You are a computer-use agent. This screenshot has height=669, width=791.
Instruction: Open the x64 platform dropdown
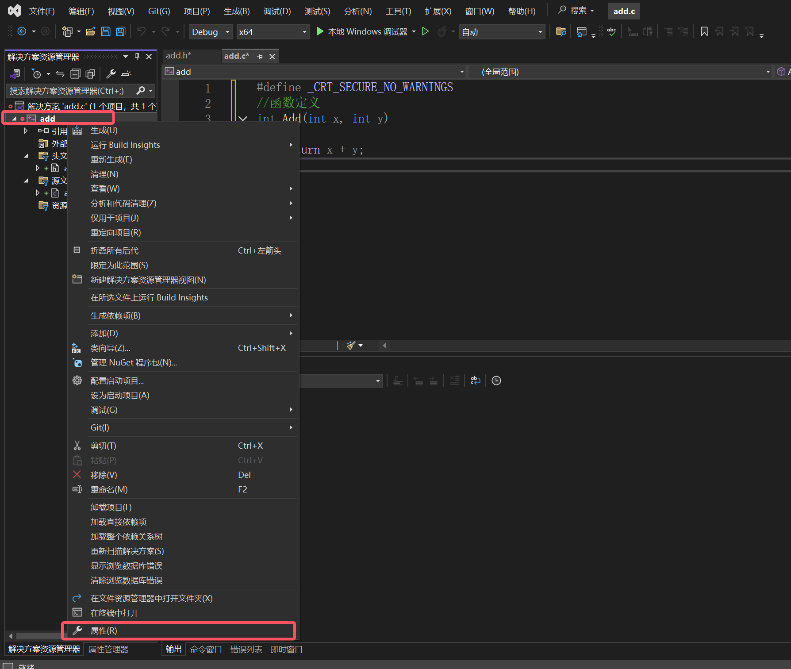[272, 32]
